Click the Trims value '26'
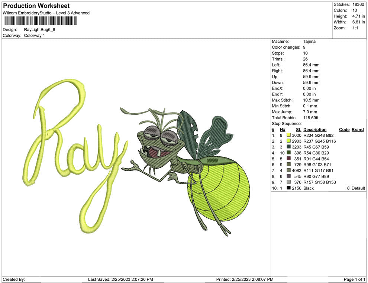 305,59
